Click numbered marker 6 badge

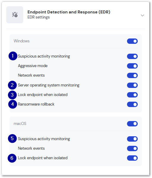point(12,158)
